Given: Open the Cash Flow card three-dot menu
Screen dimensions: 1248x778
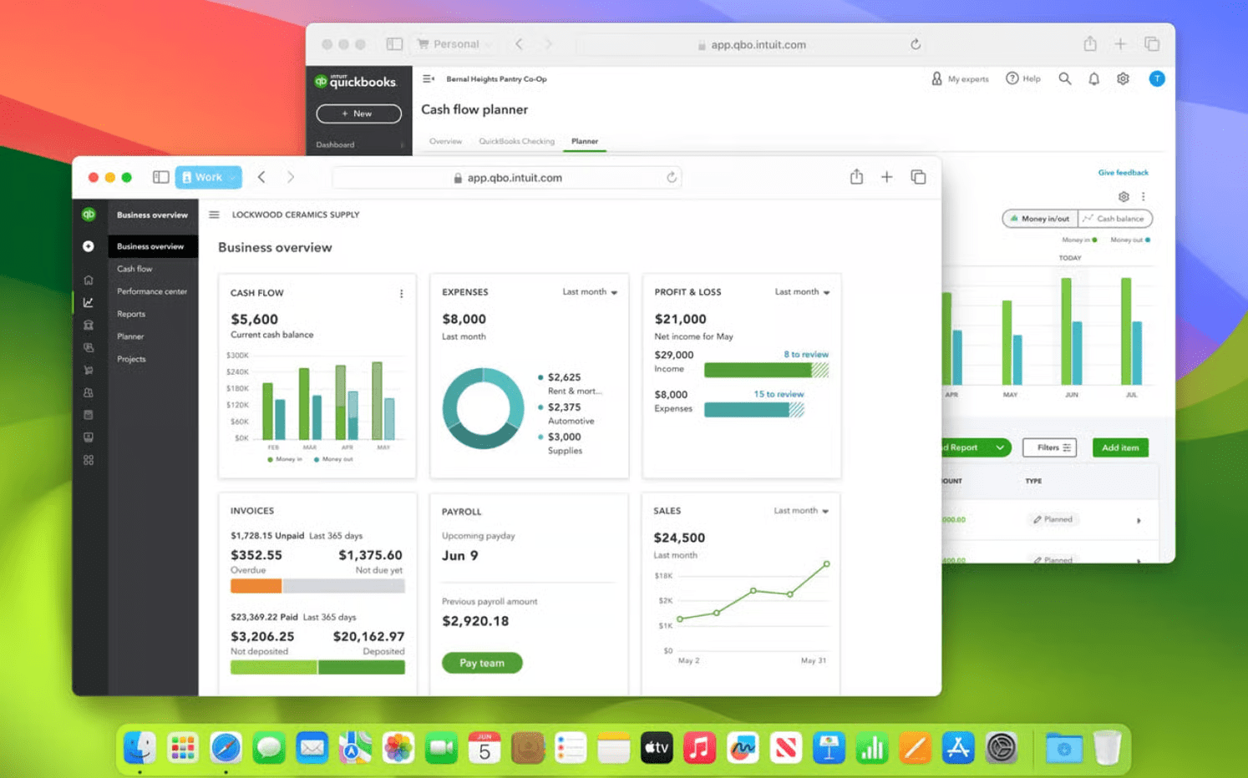Looking at the screenshot, I should [401, 294].
